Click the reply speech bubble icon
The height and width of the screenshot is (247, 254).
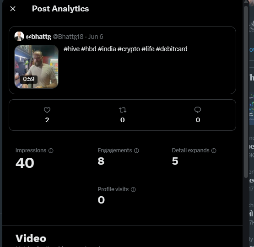point(198,110)
